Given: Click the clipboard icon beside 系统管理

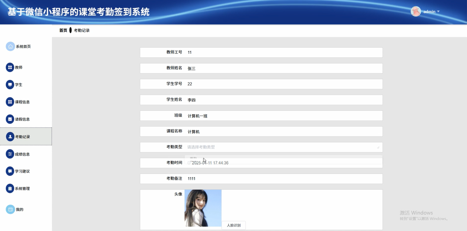Looking at the screenshot, I should point(10,188).
